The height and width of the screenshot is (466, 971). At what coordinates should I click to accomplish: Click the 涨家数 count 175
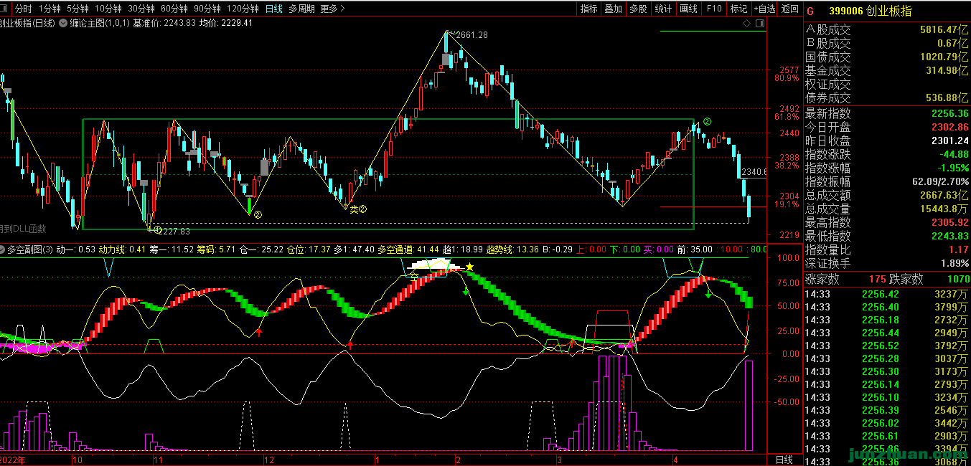coord(877,279)
